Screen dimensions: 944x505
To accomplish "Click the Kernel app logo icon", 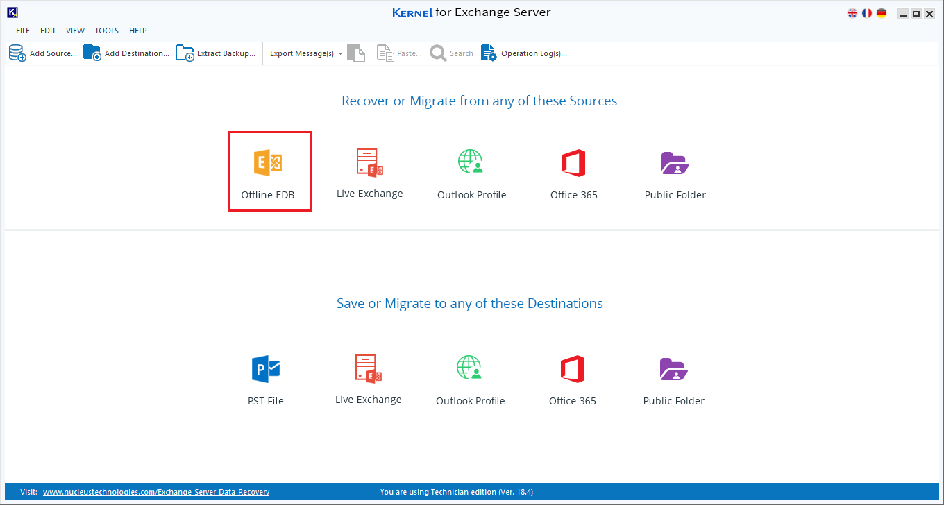I will 12,12.
